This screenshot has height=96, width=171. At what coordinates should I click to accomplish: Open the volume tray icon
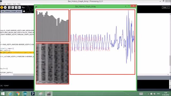point(154,94)
